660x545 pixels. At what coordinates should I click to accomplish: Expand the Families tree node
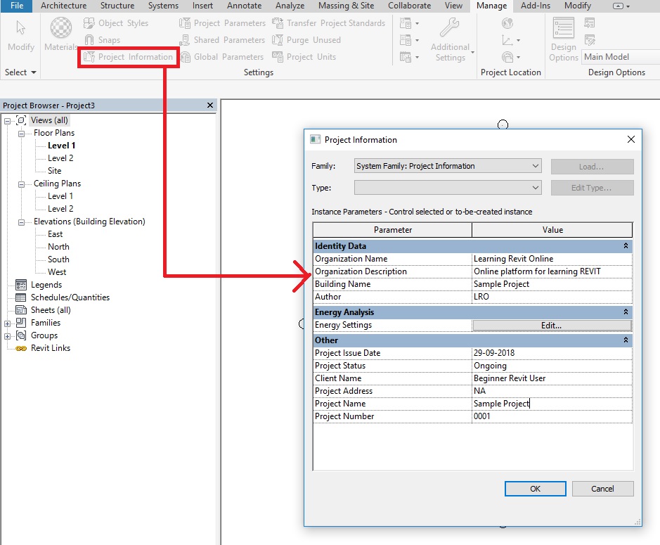8,323
